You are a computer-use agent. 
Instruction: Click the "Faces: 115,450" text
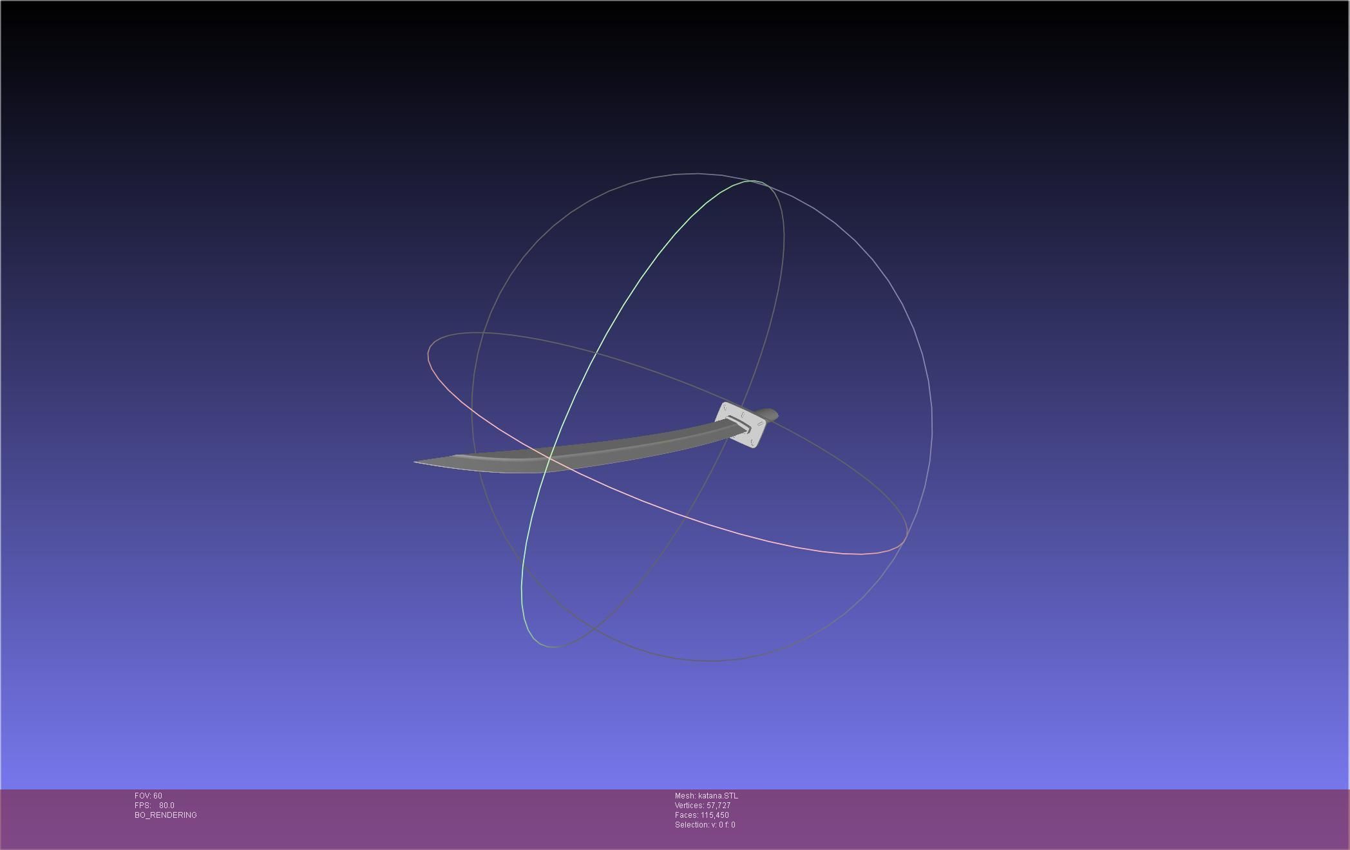click(701, 815)
